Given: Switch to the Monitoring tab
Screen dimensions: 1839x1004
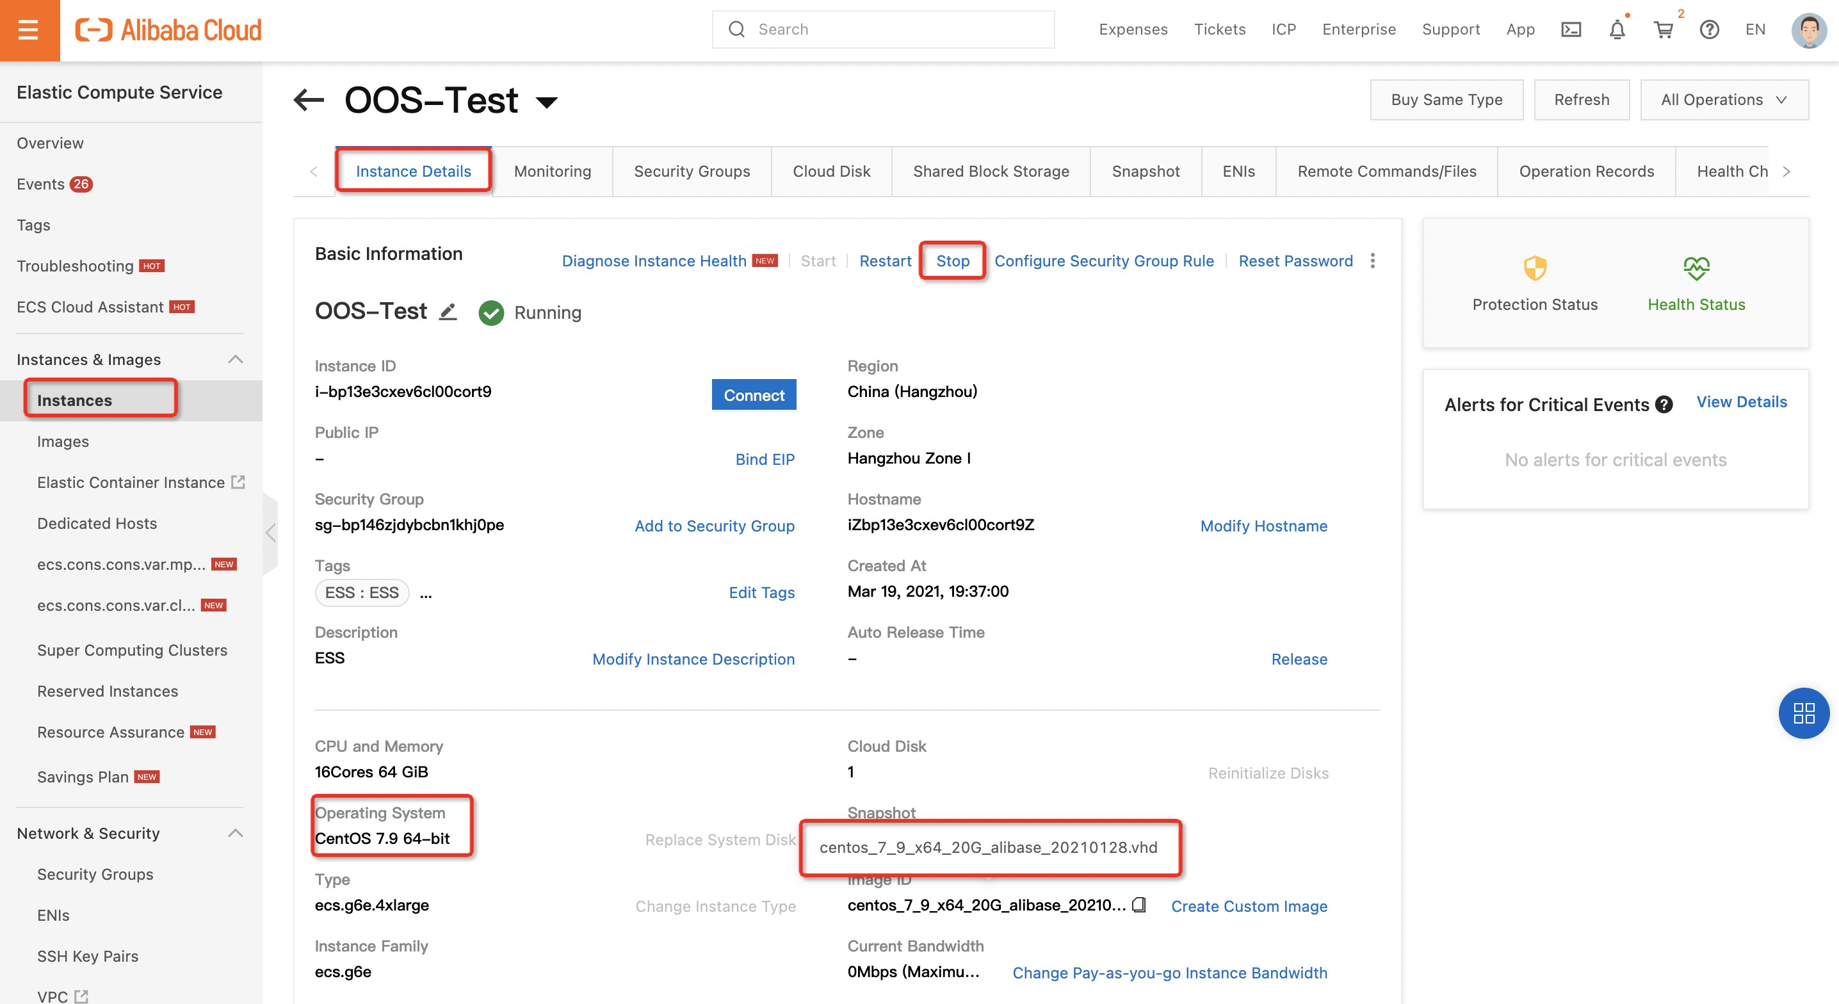Looking at the screenshot, I should click(552, 172).
